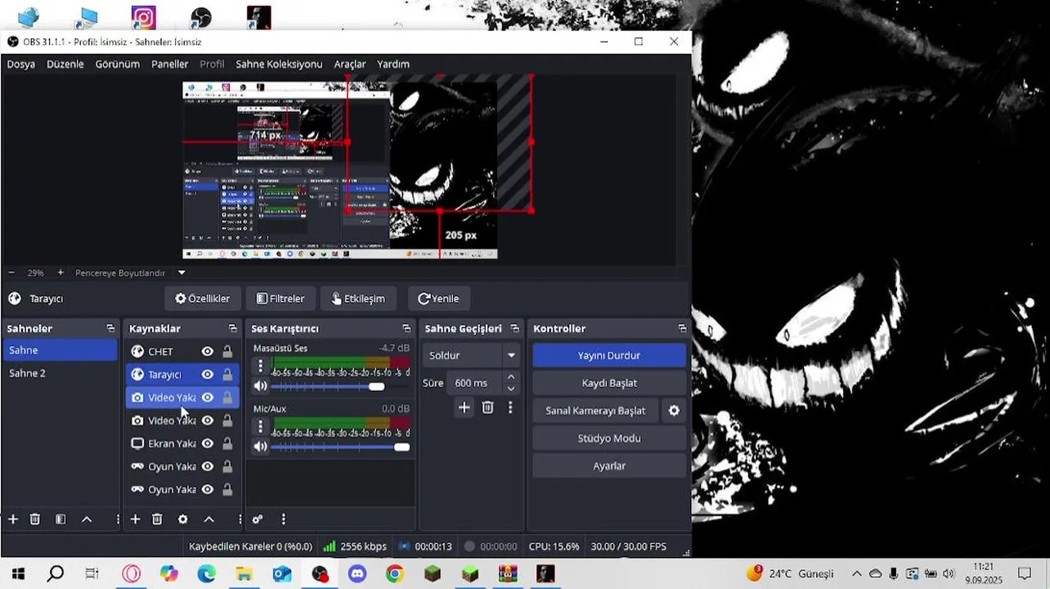The height and width of the screenshot is (589, 1050).
Task: Select the Sahne 2 scene
Action: pos(61,373)
